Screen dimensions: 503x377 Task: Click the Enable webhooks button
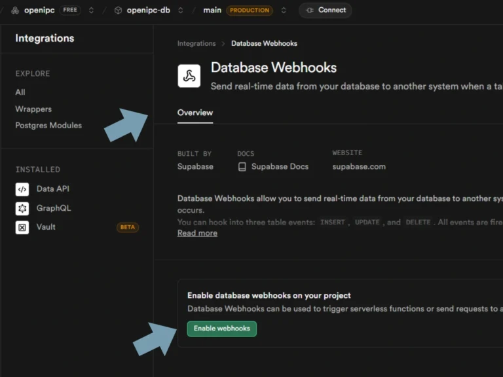pyautogui.click(x=221, y=329)
